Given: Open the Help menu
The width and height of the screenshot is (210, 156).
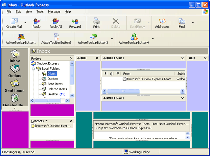Looking at the screenshot, I should [x=68, y=11].
